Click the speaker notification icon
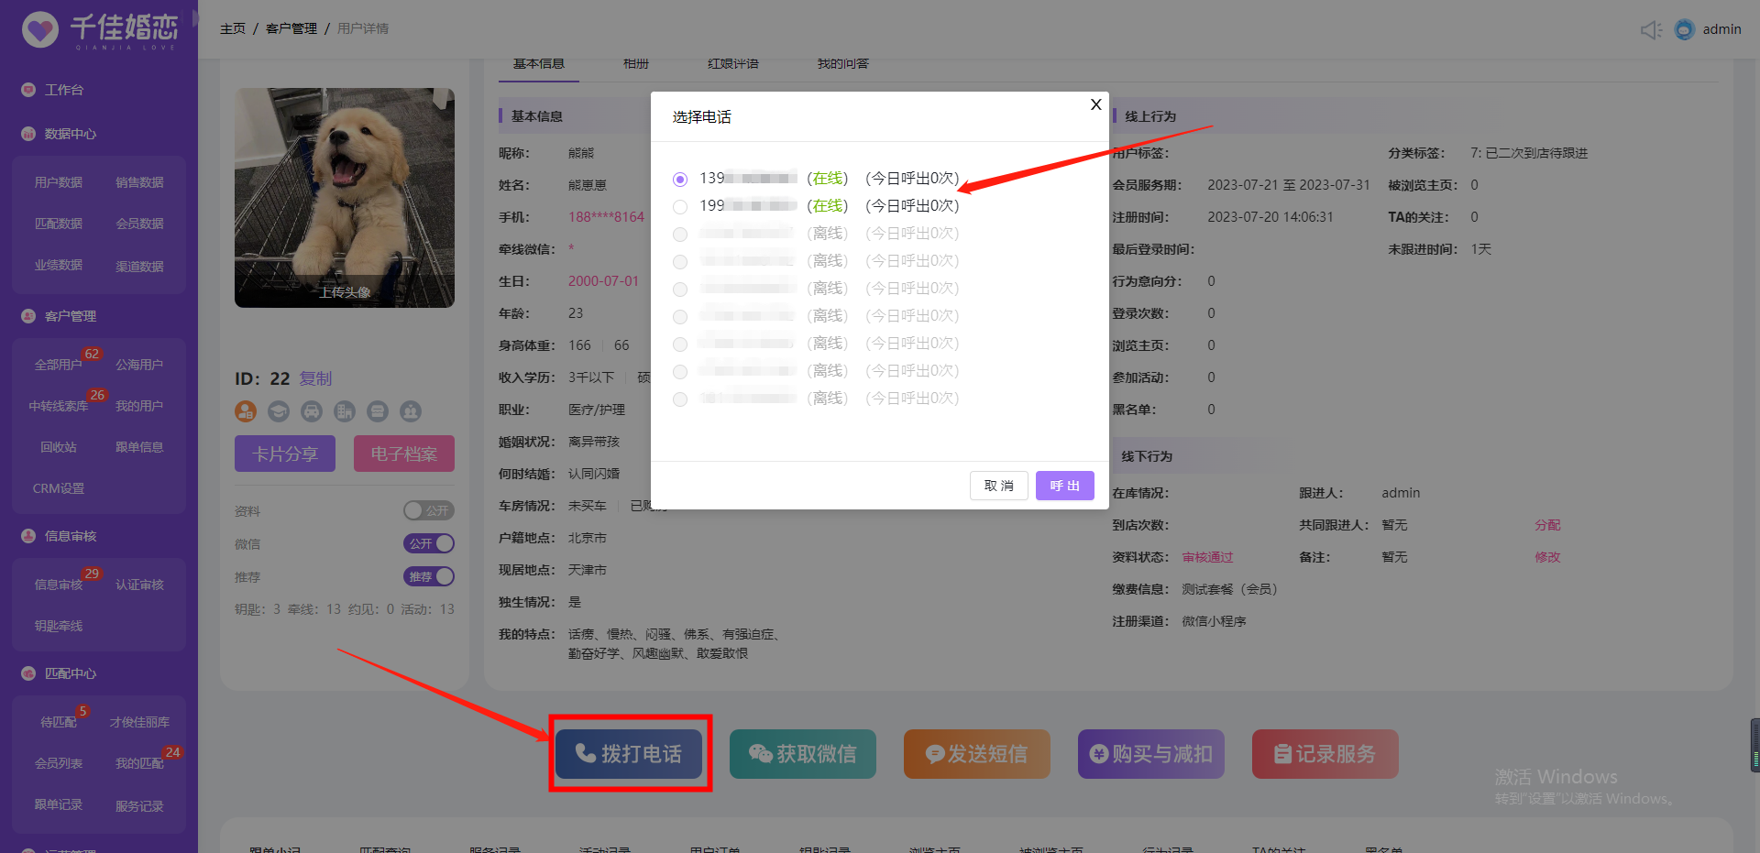Screen dimensions: 1760x853 pyautogui.click(x=1651, y=29)
